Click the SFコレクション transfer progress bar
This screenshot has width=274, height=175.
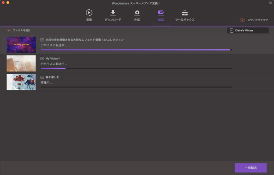pos(136,50)
